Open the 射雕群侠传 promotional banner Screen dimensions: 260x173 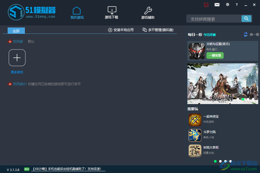click(223, 84)
